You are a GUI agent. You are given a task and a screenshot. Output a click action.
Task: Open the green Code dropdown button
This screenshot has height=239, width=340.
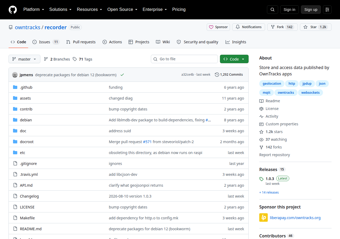(234, 59)
